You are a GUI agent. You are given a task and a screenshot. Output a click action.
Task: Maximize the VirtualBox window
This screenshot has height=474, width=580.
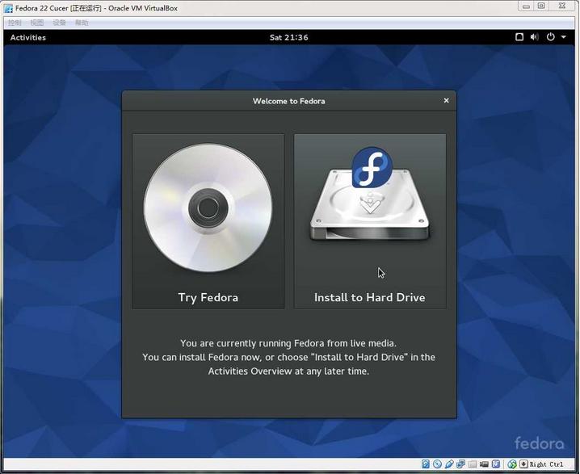click(541, 6)
